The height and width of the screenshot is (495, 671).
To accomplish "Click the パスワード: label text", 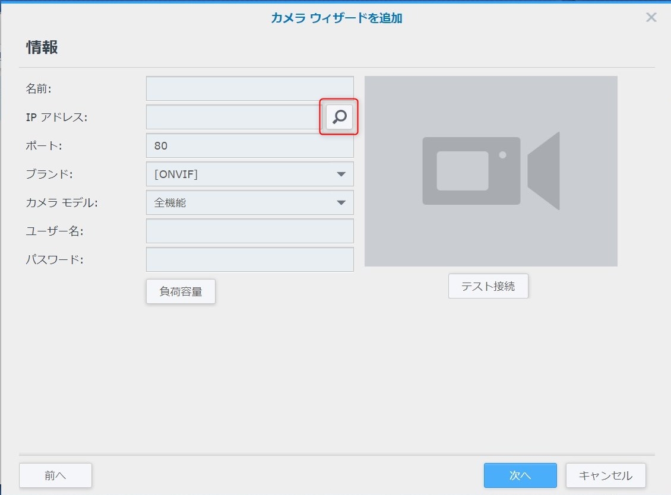I will pyautogui.click(x=53, y=260).
